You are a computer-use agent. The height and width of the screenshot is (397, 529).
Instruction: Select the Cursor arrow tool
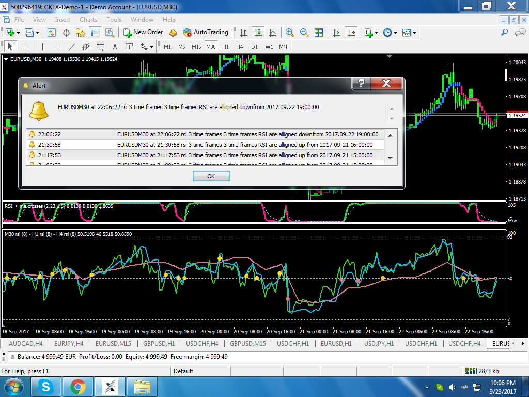point(10,47)
